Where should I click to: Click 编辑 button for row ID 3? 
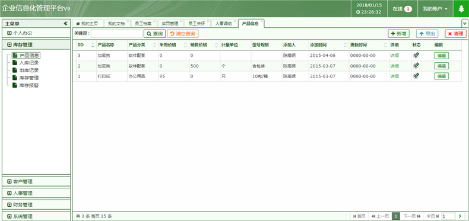click(x=442, y=56)
